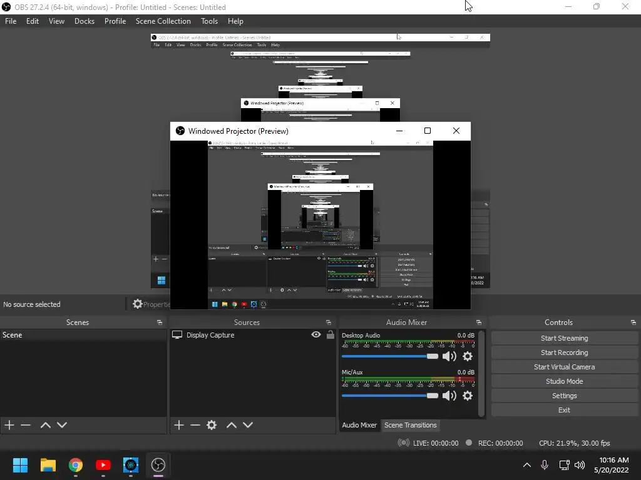641x480 pixels.
Task: Move source up in Sources list
Action: coord(232,425)
